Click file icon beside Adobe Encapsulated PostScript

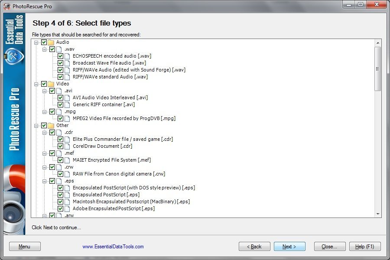[x=67, y=209]
